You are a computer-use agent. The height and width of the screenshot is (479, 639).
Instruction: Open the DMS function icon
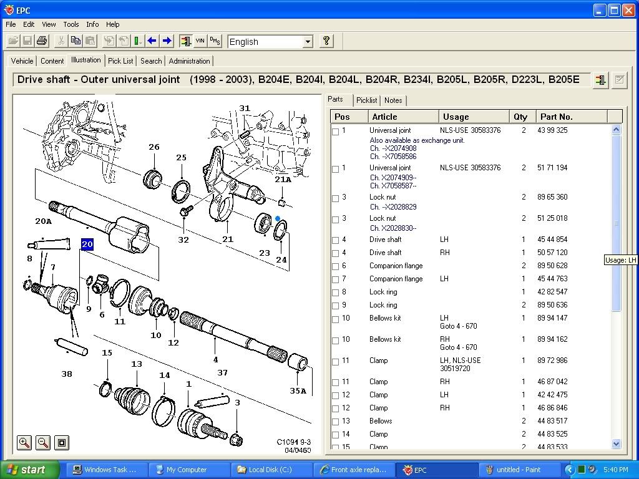tap(215, 41)
